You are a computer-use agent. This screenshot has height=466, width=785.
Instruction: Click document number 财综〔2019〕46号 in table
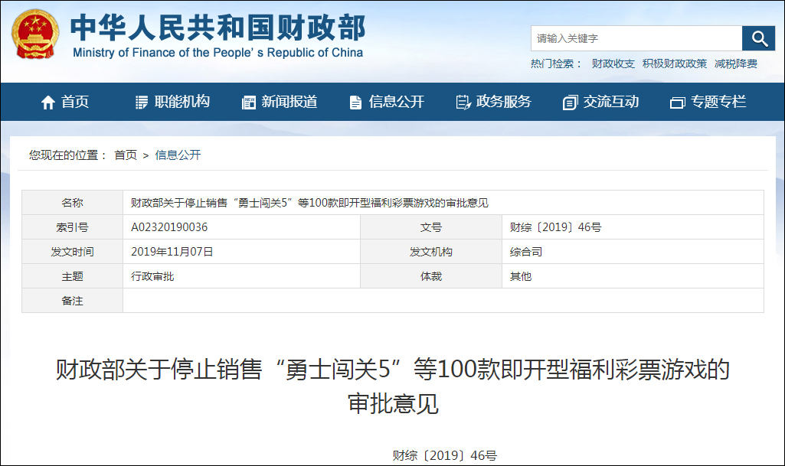(555, 227)
